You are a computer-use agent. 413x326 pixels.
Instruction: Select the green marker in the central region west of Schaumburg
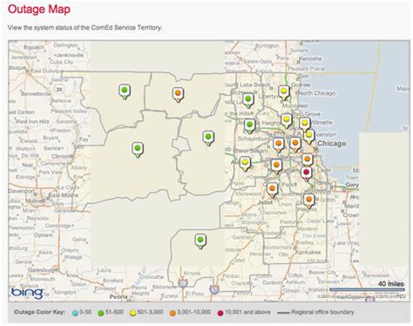[208, 138]
